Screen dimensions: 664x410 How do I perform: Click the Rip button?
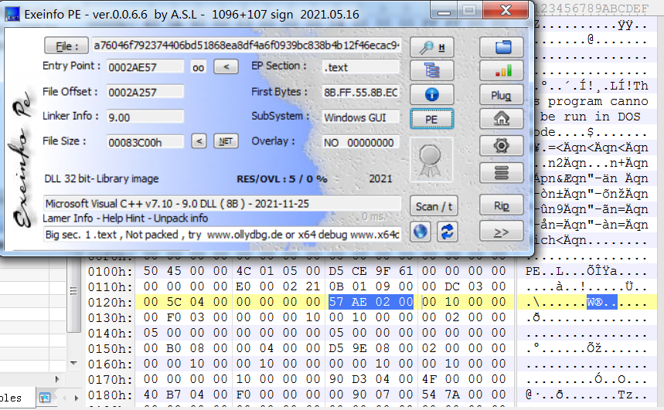tap(501, 206)
